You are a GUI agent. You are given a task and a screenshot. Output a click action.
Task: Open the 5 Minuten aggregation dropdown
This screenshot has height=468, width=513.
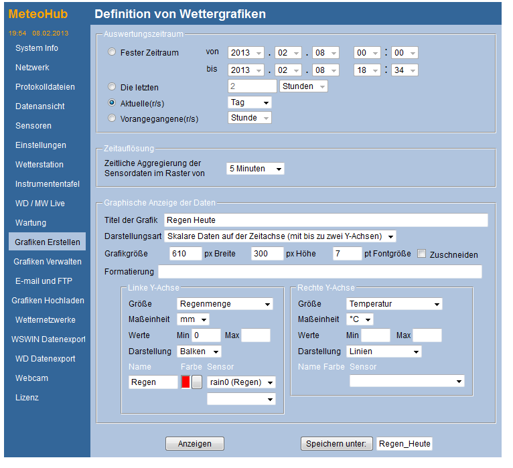[x=255, y=169]
